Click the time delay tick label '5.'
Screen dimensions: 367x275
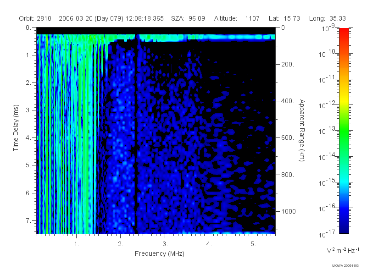pos(28,165)
